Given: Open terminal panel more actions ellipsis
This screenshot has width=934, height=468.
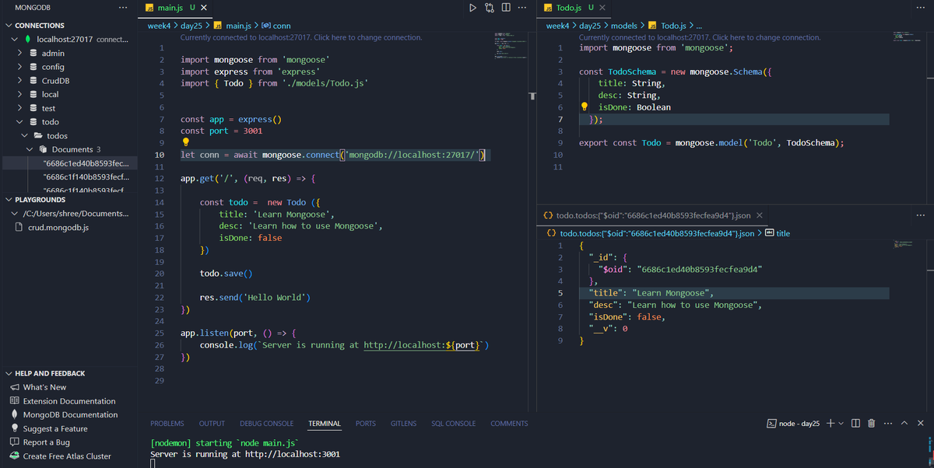Looking at the screenshot, I should [x=888, y=423].
